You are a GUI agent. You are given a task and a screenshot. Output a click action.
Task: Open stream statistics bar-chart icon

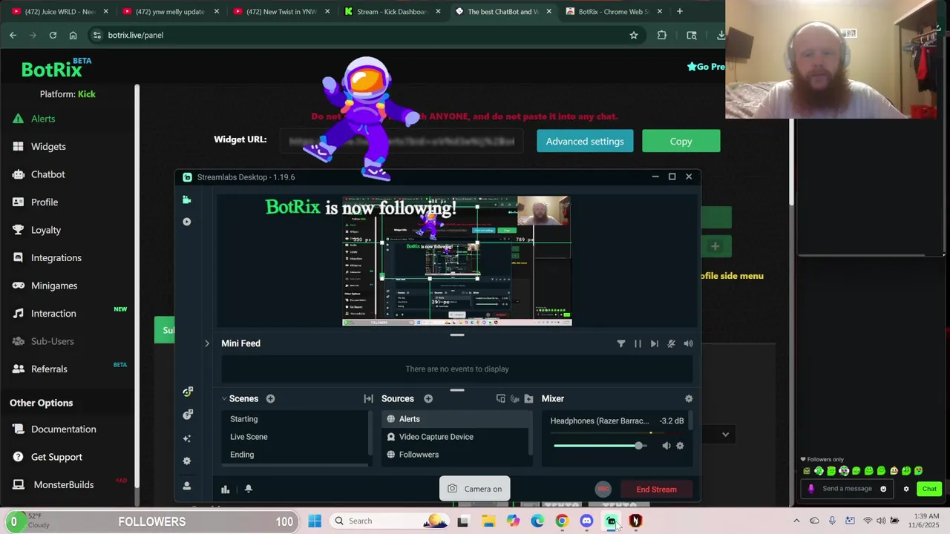(226, 489)
